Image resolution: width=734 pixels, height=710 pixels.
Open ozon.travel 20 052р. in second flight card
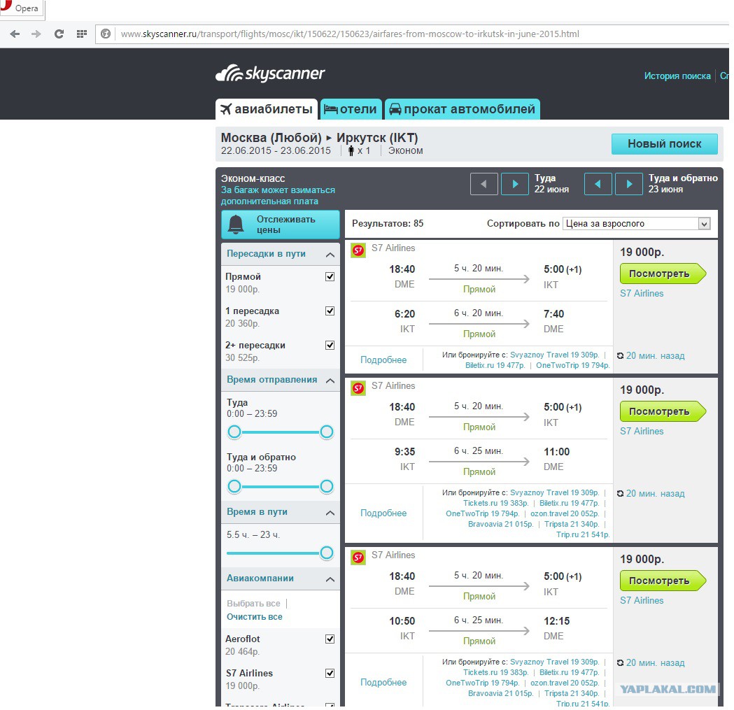(565, 513)
